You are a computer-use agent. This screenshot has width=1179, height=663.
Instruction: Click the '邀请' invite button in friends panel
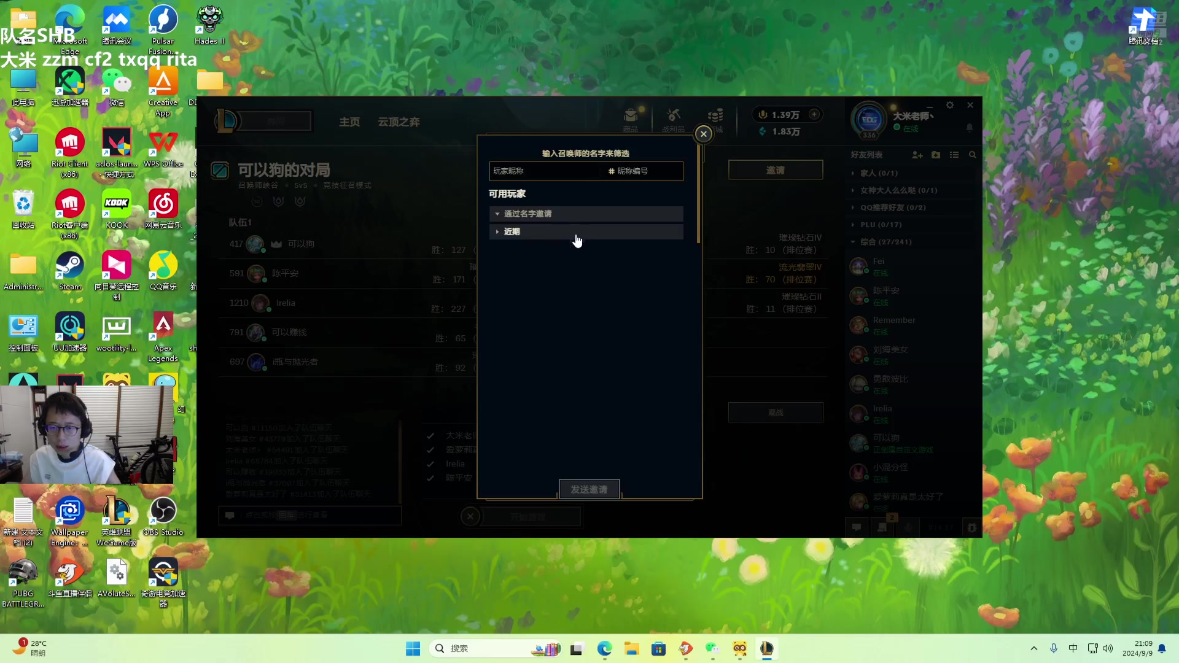click(x=776, y=170)
